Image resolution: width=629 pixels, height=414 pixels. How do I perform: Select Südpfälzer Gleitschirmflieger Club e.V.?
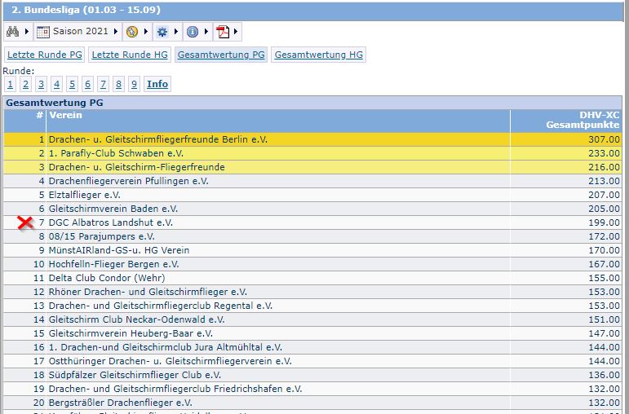[135, 375]
